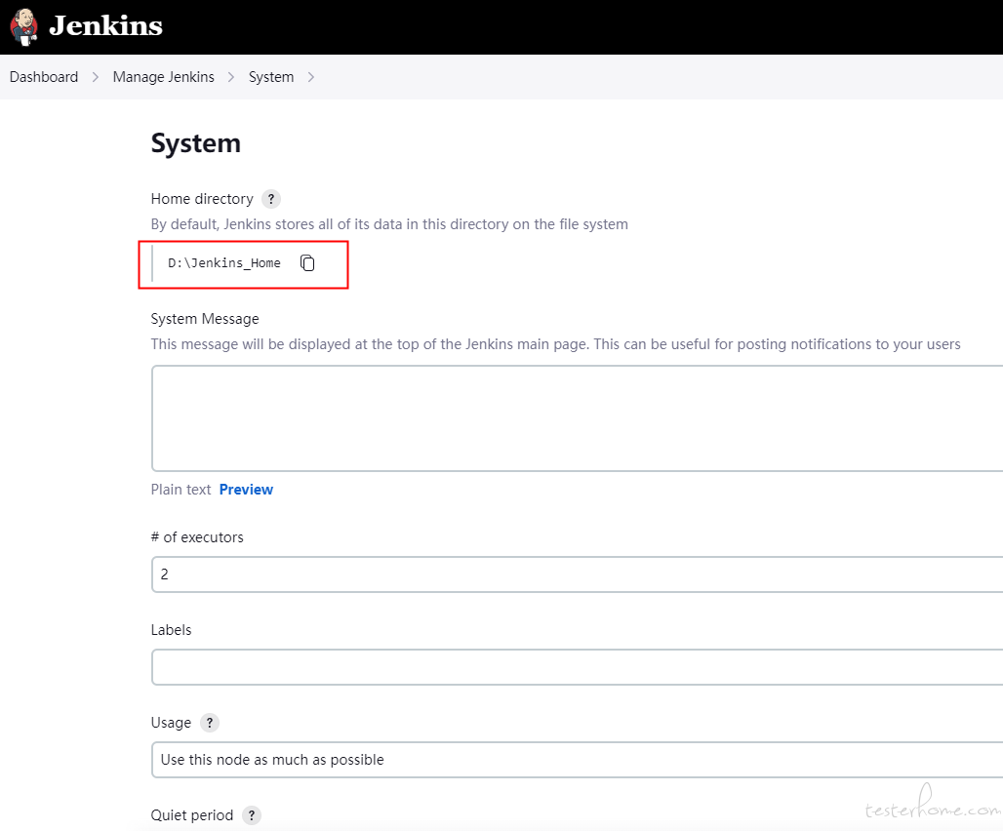Open Manage Jenkins breadcrumb

pos(163,77)
